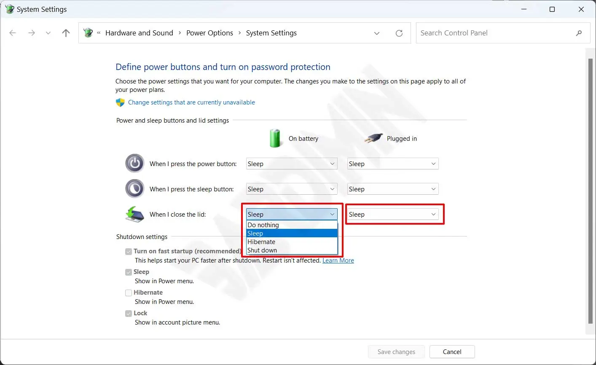
Task: Click the laptop lid close icon
Action: coord(134,214)
